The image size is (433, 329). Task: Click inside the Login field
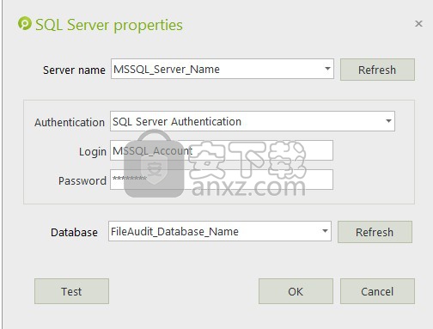pyautogui.click(x=222, y=150)
